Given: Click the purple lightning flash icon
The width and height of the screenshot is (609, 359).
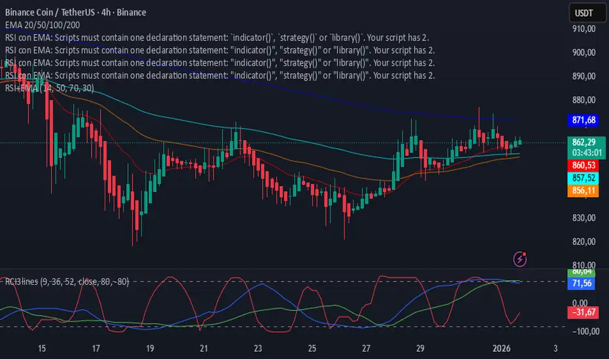Looking at the screenshot, I should [x=520, y=259].
